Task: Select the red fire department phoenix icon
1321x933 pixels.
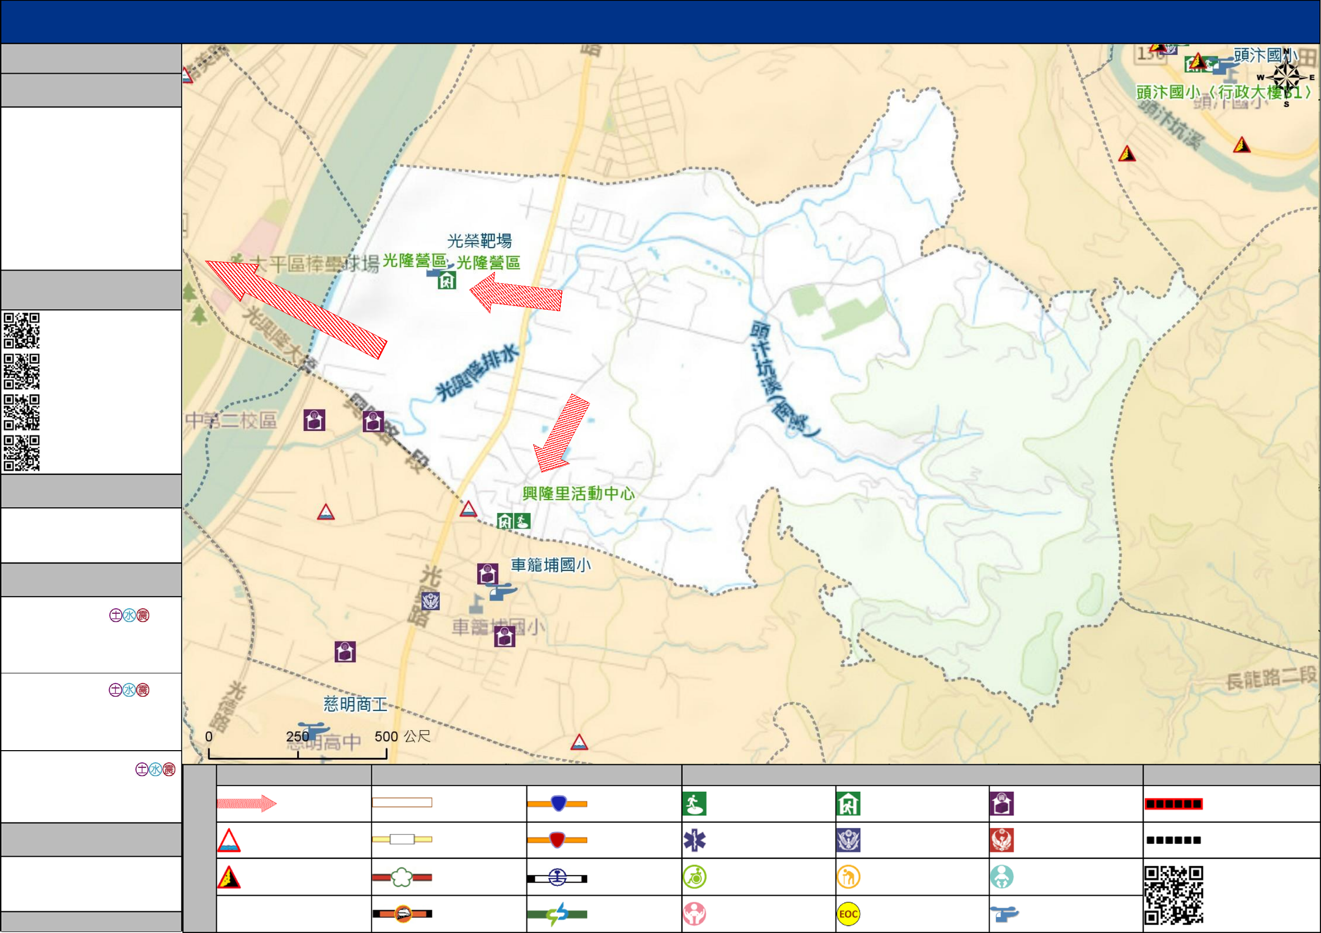Action: [1001, 841]
